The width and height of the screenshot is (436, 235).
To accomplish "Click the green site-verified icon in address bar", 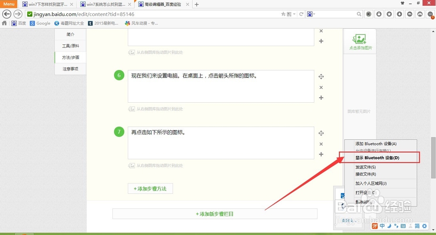I will tap(30, 14).
